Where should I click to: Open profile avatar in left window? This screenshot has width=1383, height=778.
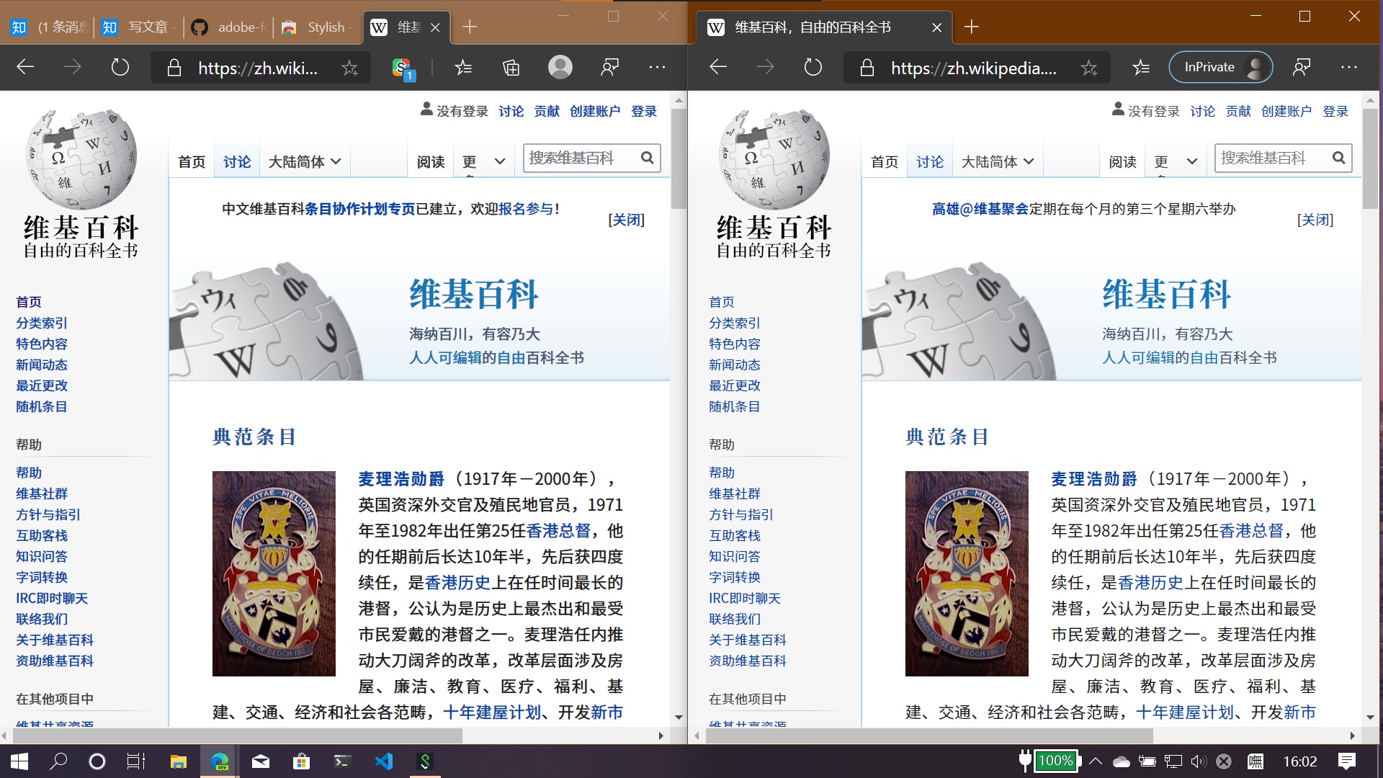point(560,67)
